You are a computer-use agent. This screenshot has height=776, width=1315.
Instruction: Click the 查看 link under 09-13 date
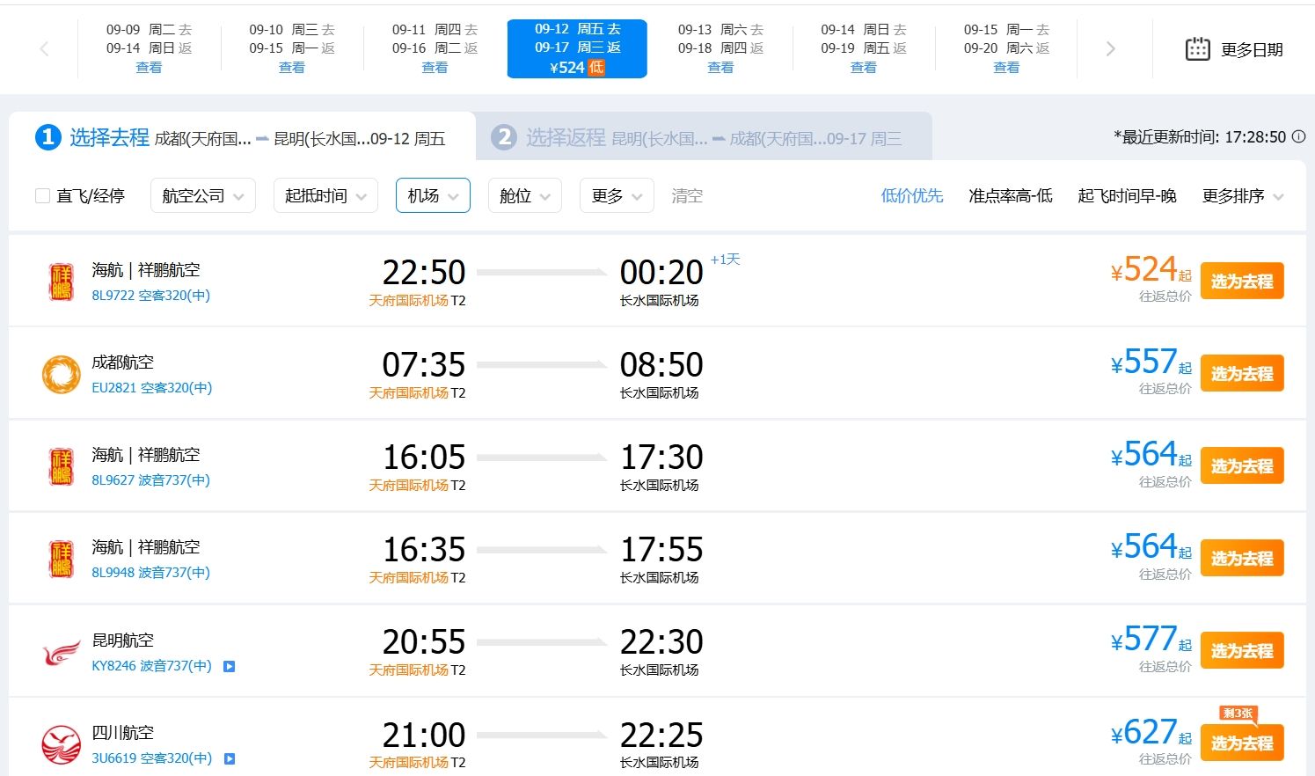click(x=720, y=68)
